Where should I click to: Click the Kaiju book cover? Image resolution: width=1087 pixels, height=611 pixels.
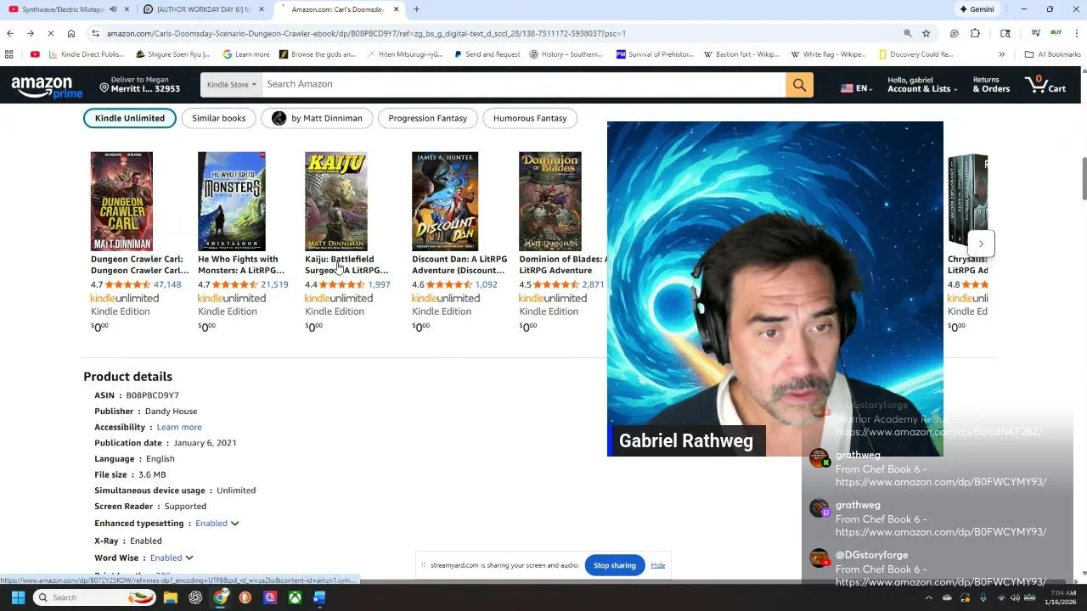click(x=336, y=201)
